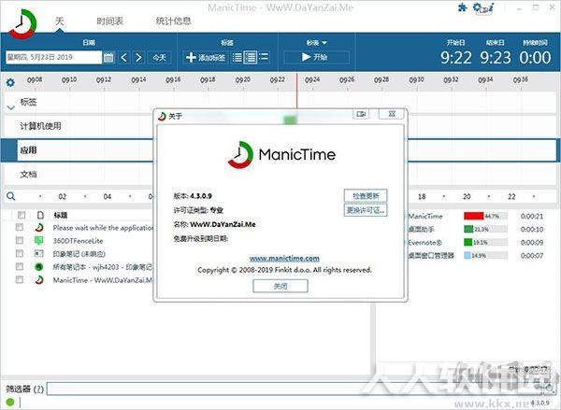This screenshot has width=561, height=410.
Task: Close About dialog with titlebar X
Action: pos(392,114)
